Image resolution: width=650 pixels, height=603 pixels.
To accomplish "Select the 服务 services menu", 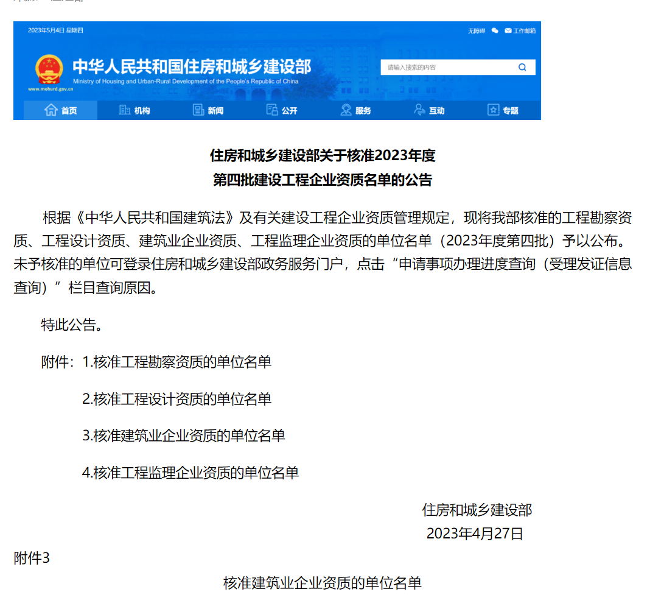I will point(355,110).
